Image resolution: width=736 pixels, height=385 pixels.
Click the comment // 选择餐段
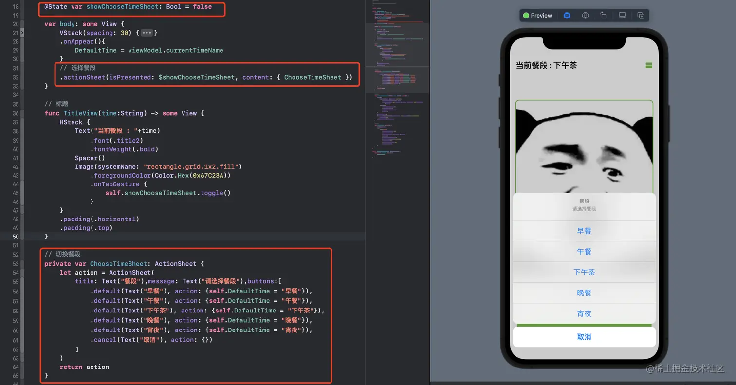pyautogui.click(x=78, y=68)
